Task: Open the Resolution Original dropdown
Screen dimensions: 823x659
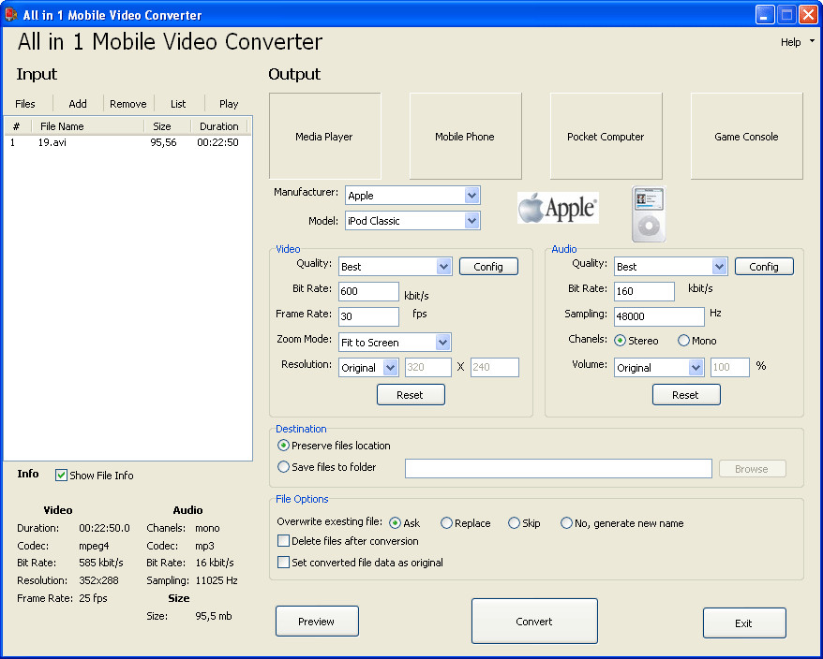Action: click(x=390, y=368)
